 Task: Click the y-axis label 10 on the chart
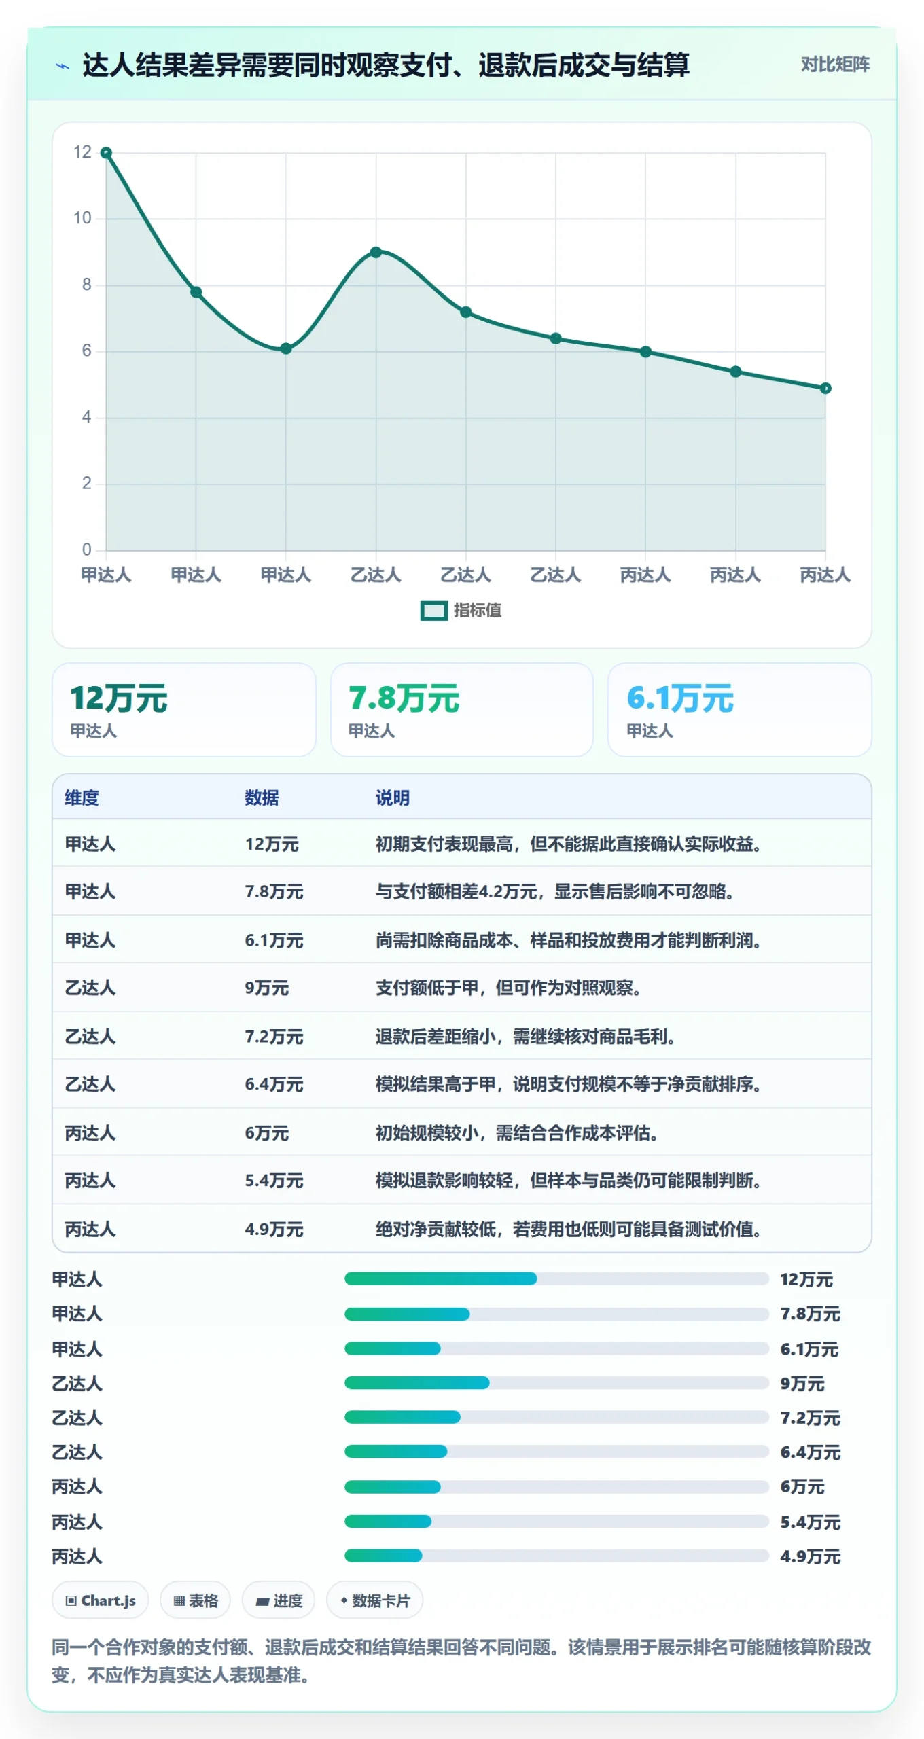(82, 218)
